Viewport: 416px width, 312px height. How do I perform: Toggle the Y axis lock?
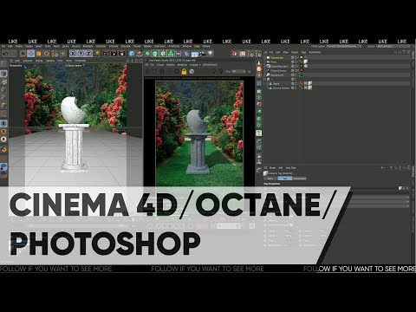tap(81, 54)
